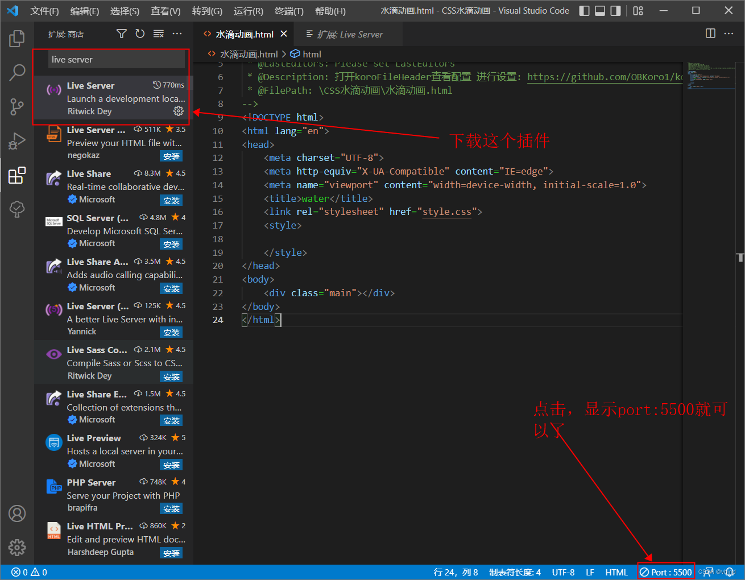Open extensions view more actions menu

tap(177, 34)
